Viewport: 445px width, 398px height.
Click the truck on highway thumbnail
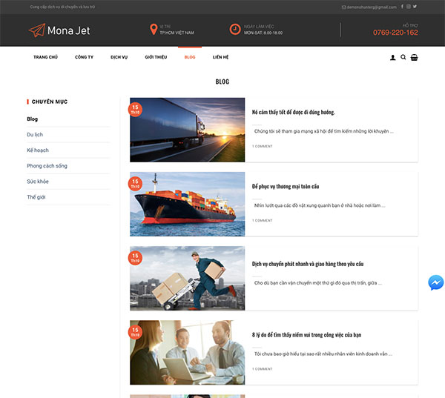pos(188,130)
